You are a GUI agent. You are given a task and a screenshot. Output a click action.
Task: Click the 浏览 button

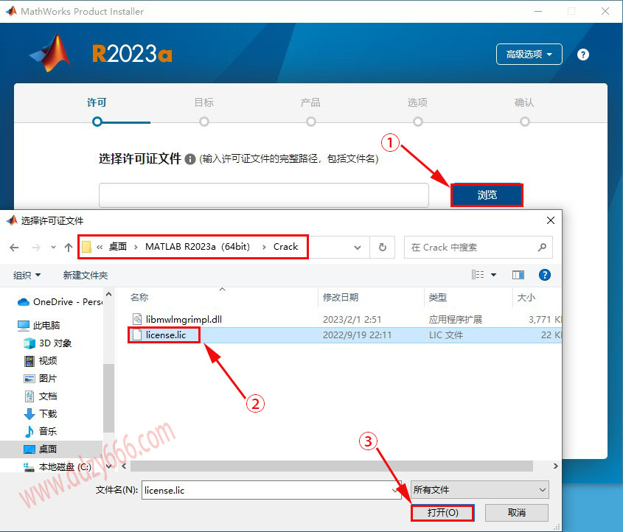tap(487, 195)
